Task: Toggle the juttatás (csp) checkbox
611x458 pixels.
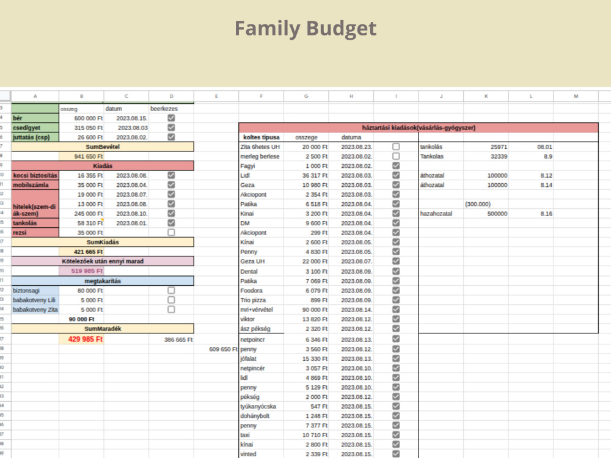Action: point(171,137)
